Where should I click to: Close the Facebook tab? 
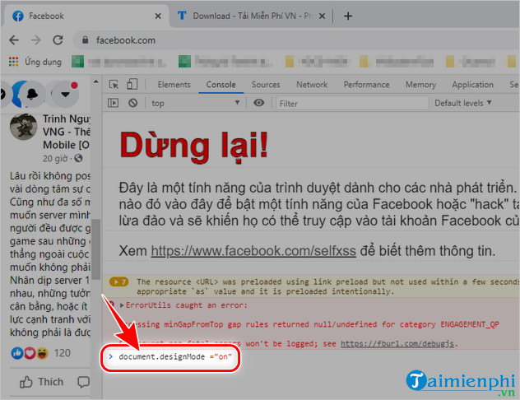pos(158,16)
